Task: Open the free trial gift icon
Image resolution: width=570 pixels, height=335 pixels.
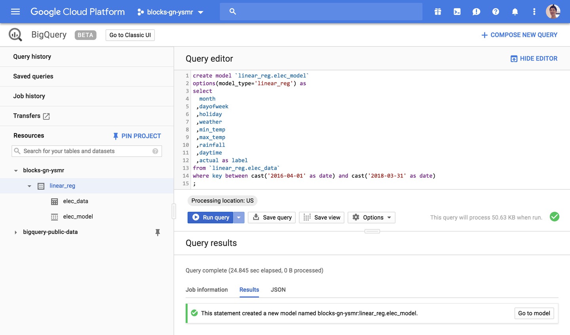Action: pos(438,12)
